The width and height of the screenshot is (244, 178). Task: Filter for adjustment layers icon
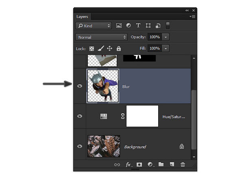point(129,25)
